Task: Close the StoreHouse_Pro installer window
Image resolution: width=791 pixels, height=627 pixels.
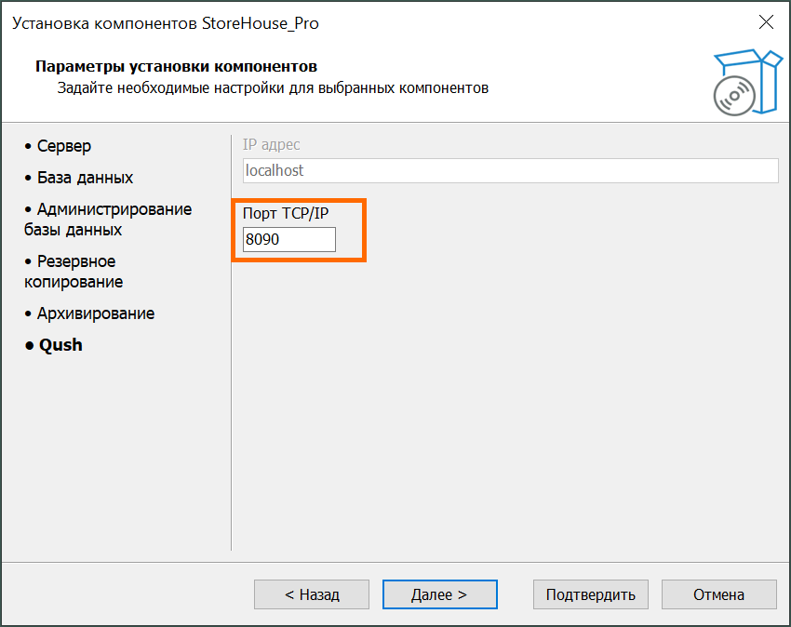Action: pos(766,22)
